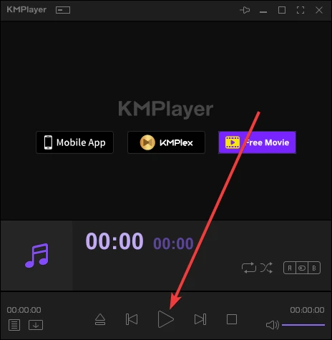The width and height of the screenshot is (332, 340).
Task: Open the Mobile App link
Action: point(74,142)
